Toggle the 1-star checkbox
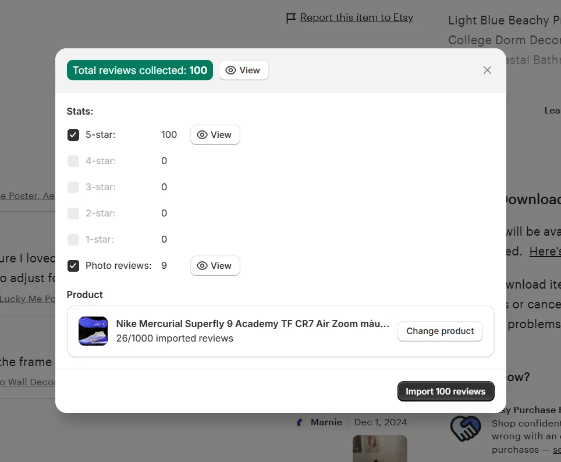This screenshot has width=561, height=462. click(x=73, y=240)
